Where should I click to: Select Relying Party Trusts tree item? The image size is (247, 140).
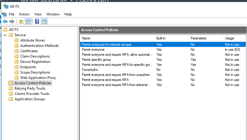[x=30, y=88]
